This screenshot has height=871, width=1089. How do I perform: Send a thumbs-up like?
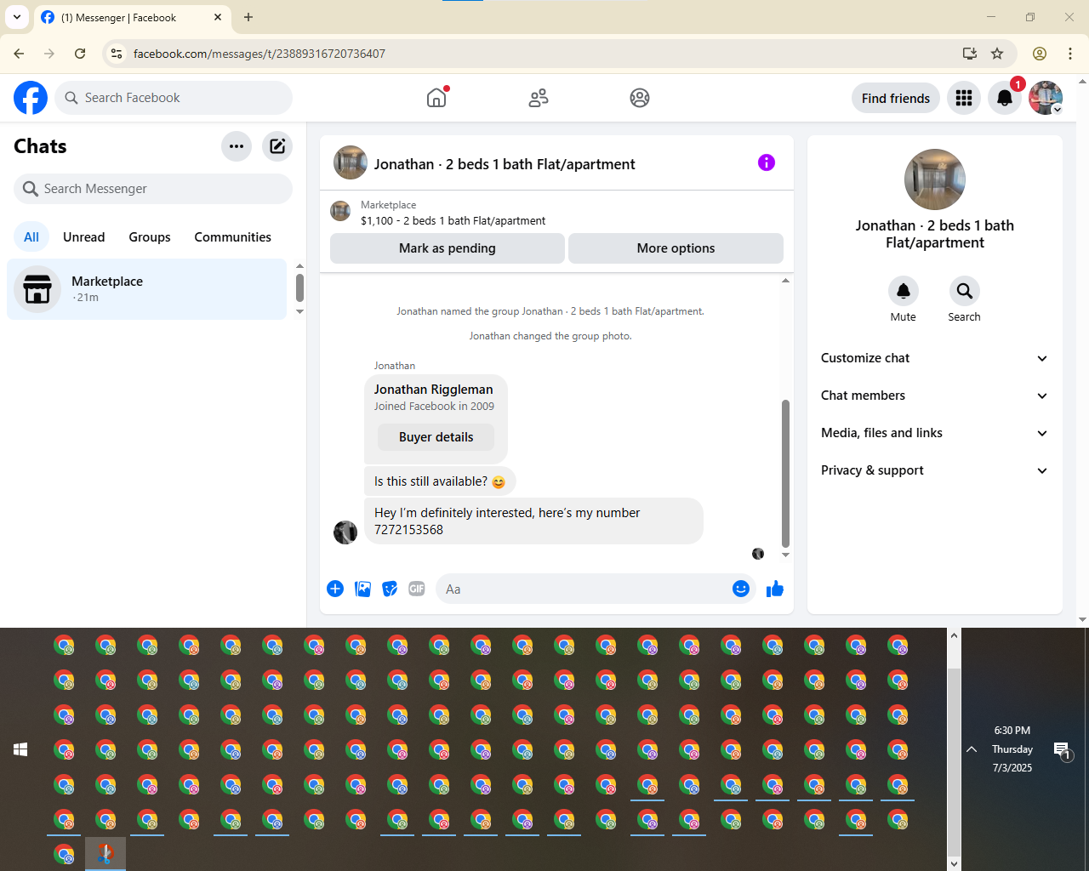(775, 589)
